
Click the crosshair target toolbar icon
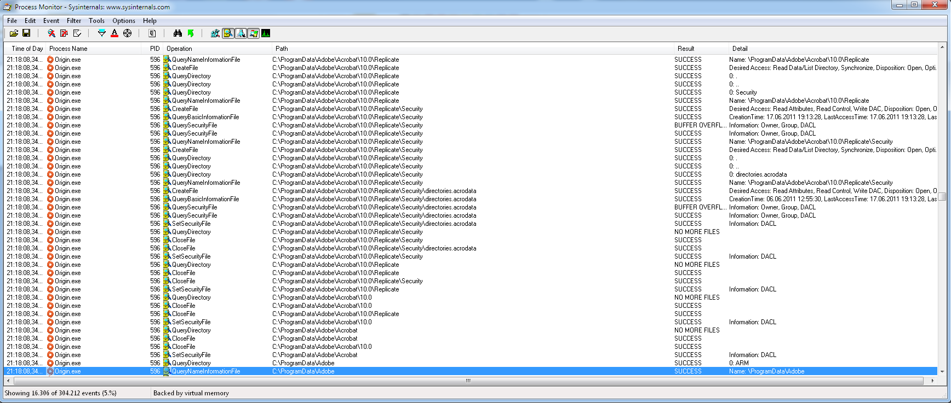point(128,33)
